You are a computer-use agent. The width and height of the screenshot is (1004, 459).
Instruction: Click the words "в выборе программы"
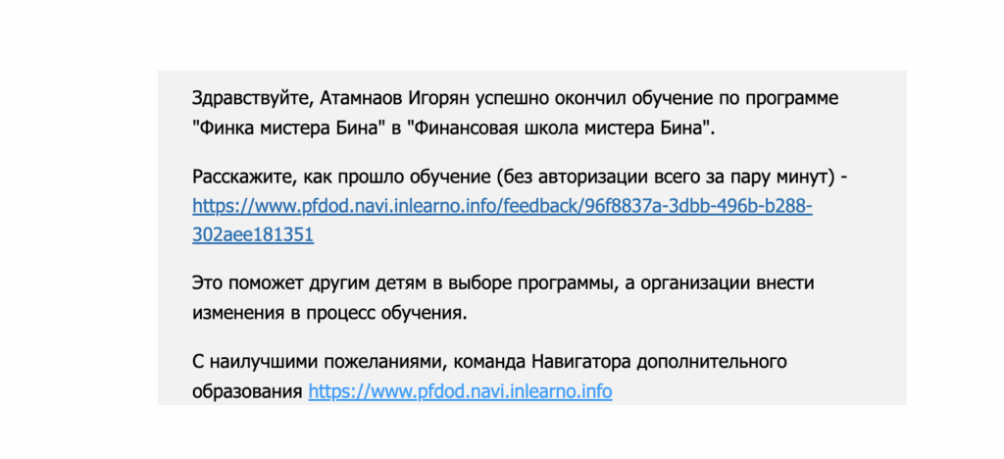[516, 283]
